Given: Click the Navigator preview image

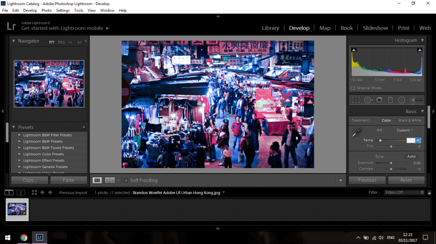Looking at the screenshot, I should pos(49,83).
